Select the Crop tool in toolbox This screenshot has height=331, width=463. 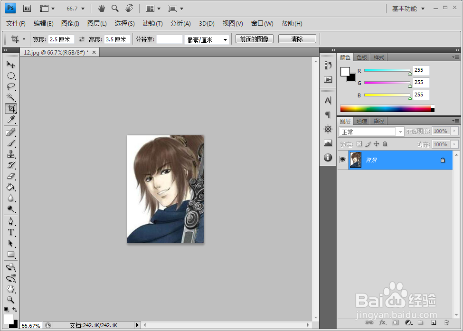(11, 108)
